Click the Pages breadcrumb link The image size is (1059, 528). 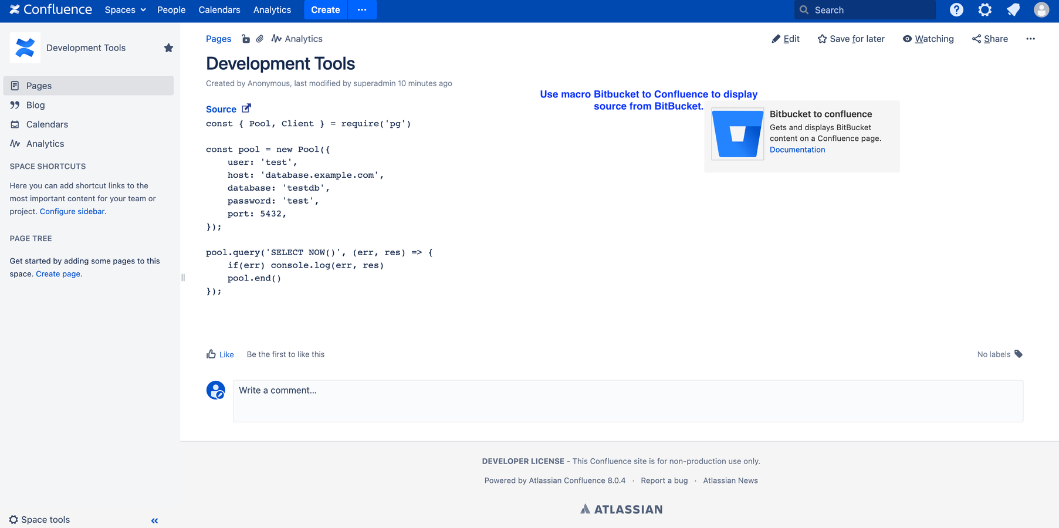(218, 39)
